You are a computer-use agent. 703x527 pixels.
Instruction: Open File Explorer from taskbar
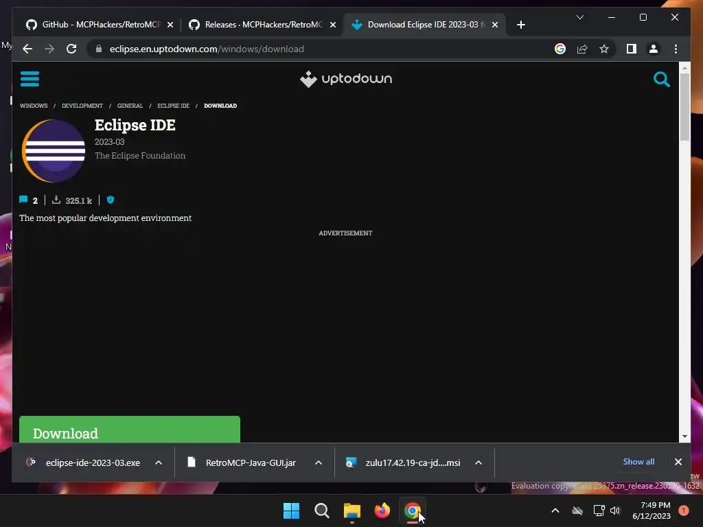352,511
